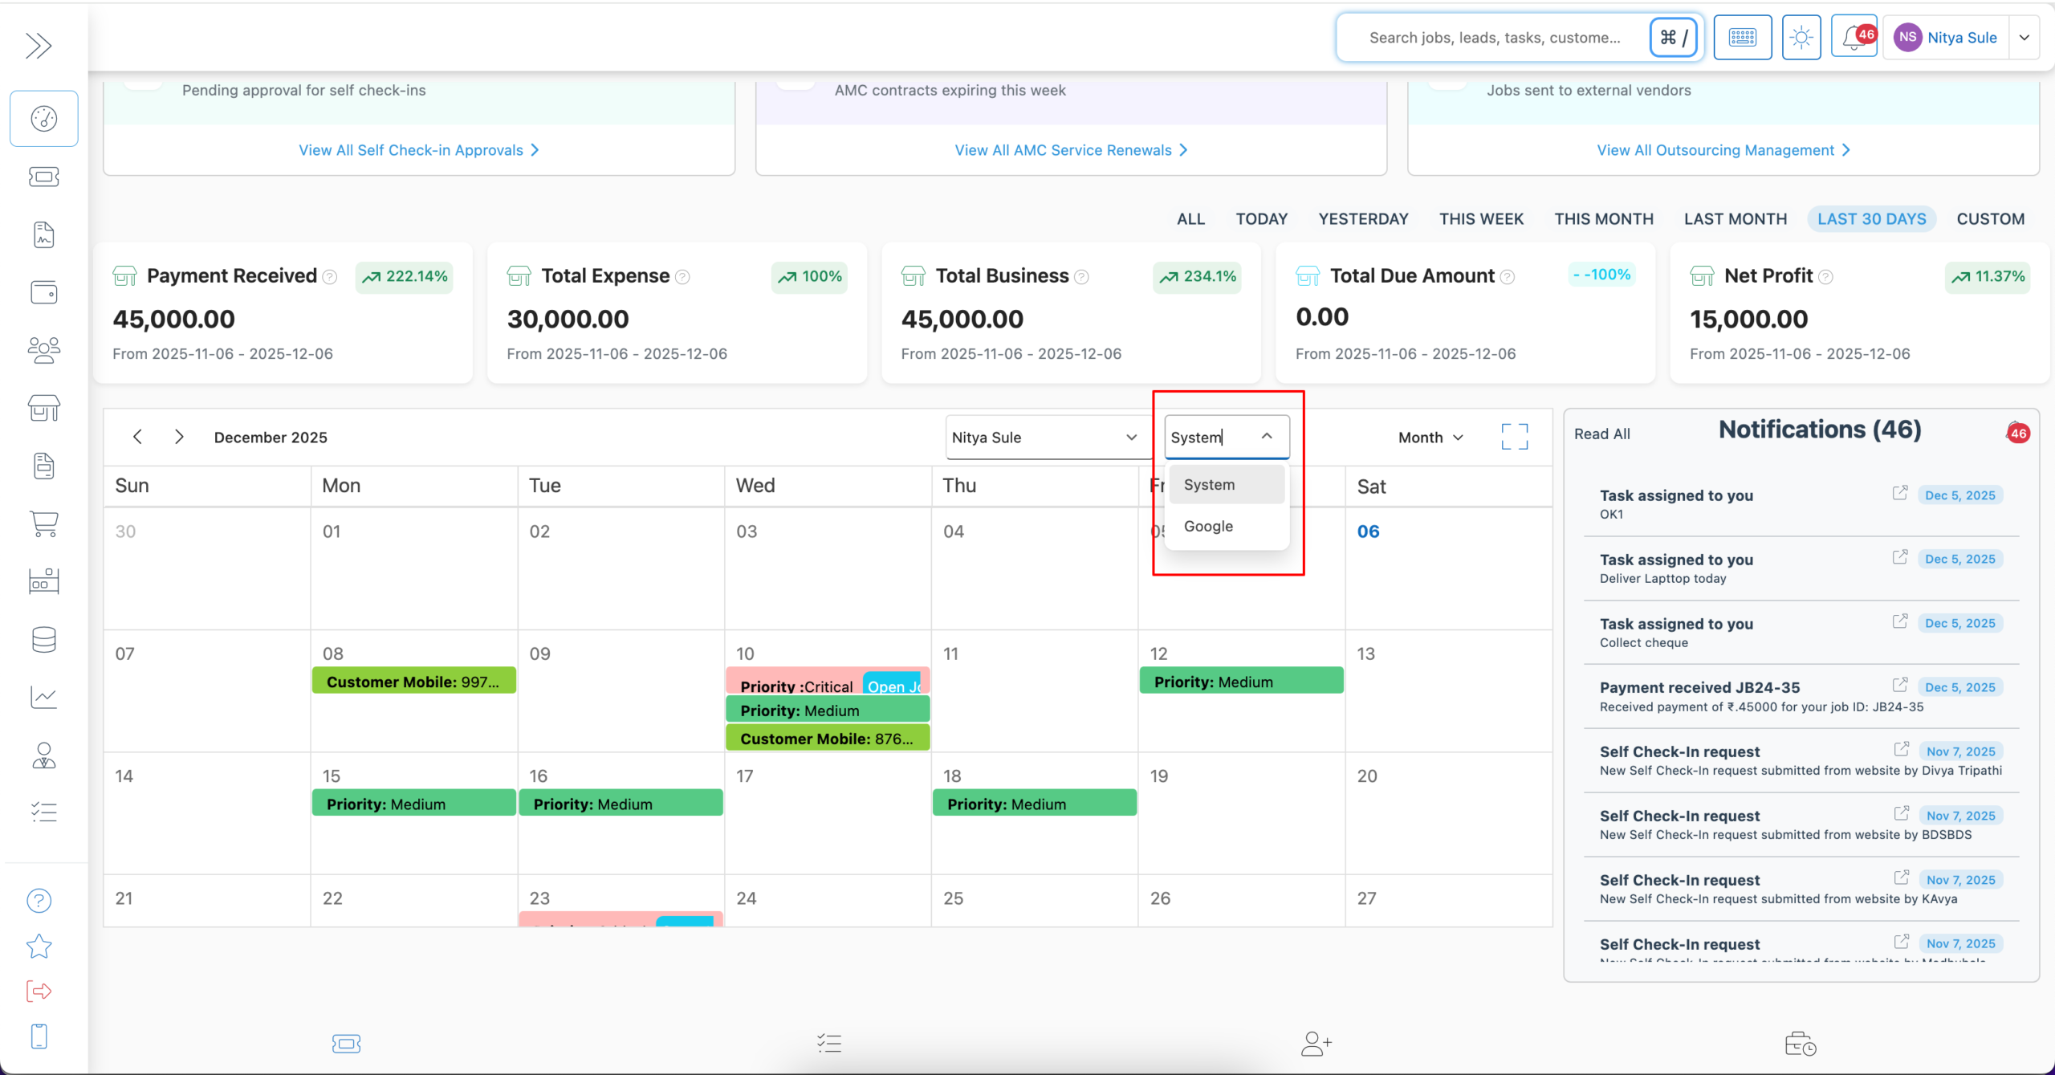Select the wallet/payments icon in sidebar
This screenshot has height=1075, width=2055.
coord(44,291)
